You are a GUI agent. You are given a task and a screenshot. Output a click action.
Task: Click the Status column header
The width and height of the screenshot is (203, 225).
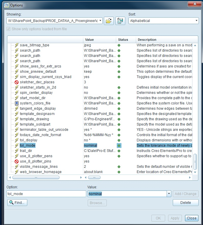coord(126,40)
